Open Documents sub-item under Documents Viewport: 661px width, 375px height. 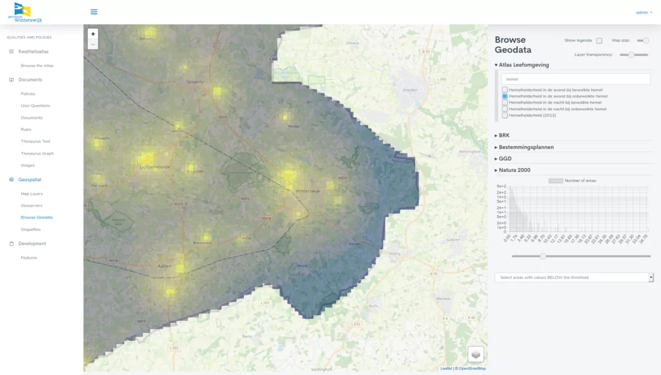(32, 118)
